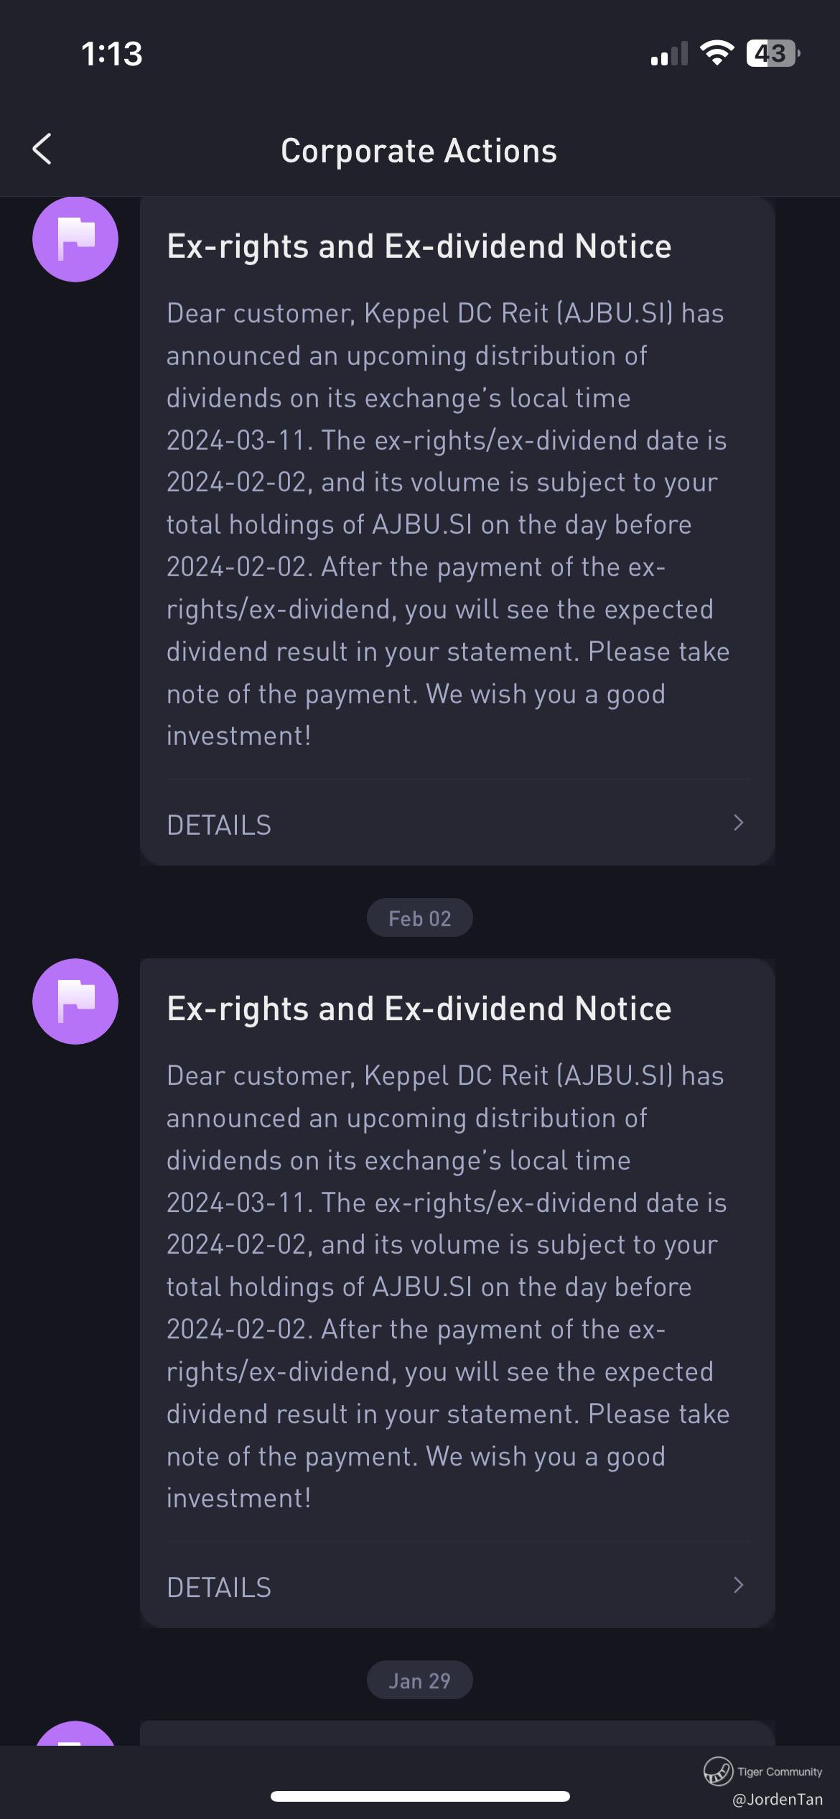Screen dimensions: 840x1819
Task: Tap the Jan 29 date label
Action: click(420, 1680)
